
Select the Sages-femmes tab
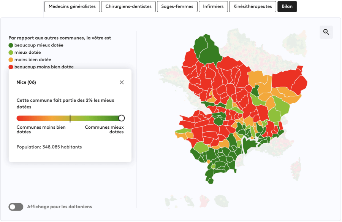point(177,6)
